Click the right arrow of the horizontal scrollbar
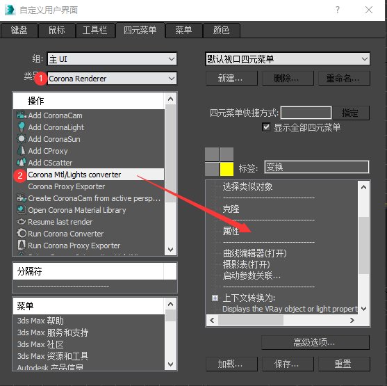387x386 pixels. [352, 320]
